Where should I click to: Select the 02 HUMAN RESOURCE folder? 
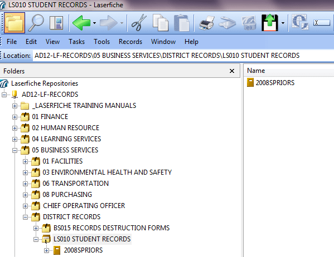[66, 128]
